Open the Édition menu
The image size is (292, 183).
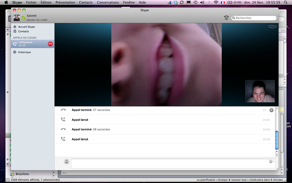[x=46, y=2]
